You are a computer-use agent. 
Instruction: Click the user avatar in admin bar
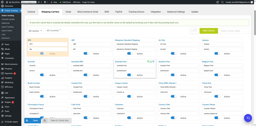(251, 2)
